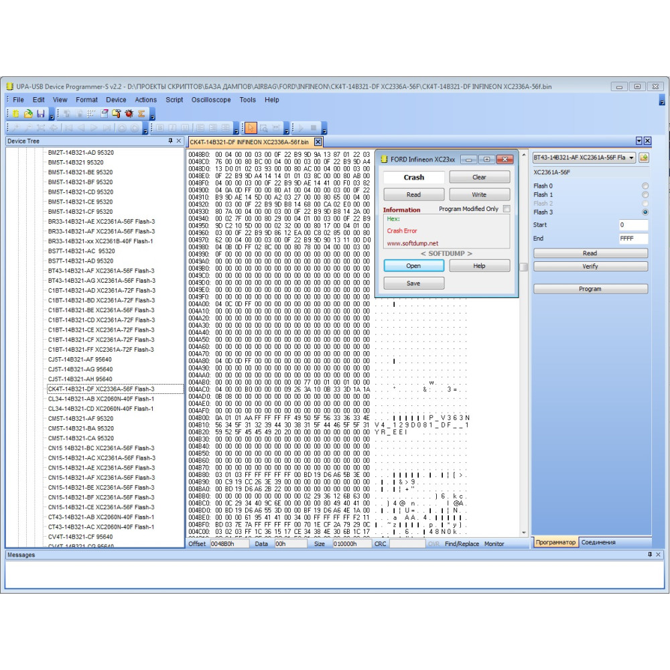This screenshot has width=670, height=670.
Task: Select the Flash 1 radio button
Action: coord(645,194)
